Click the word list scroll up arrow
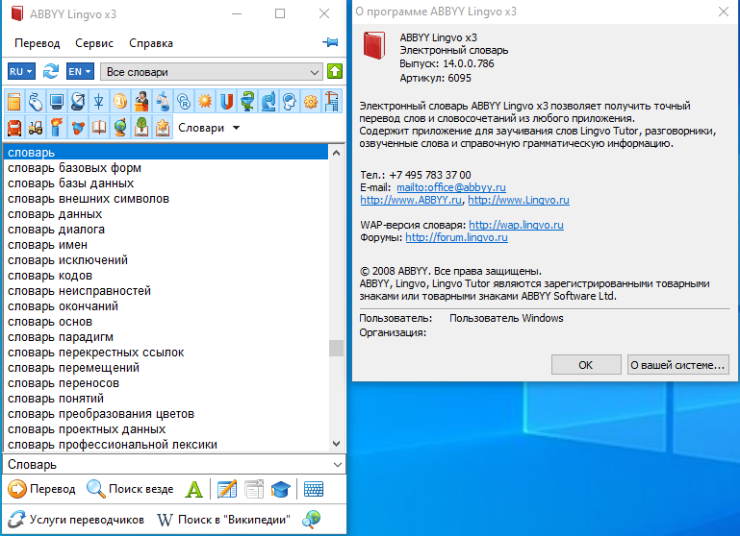The image size is (740, 536). pyautogui.click(x=337, y=153)
